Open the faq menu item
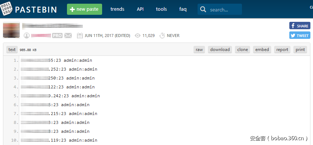Image resolution: width=313 pixels, height=145 pixels. [x=183, y=9]
